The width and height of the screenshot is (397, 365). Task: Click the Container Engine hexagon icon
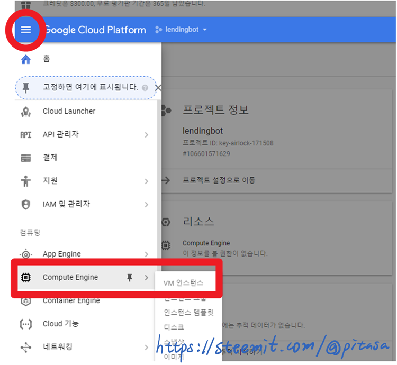pos(26,302)
